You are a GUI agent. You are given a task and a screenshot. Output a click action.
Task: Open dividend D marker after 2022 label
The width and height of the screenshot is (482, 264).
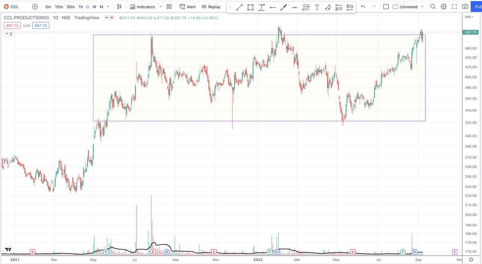pyautogui.click(x=276, y=252)
